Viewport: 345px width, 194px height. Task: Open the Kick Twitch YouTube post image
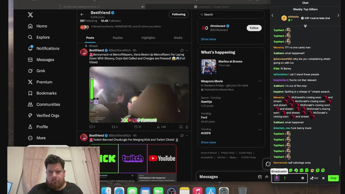click(x=133, y=158)
